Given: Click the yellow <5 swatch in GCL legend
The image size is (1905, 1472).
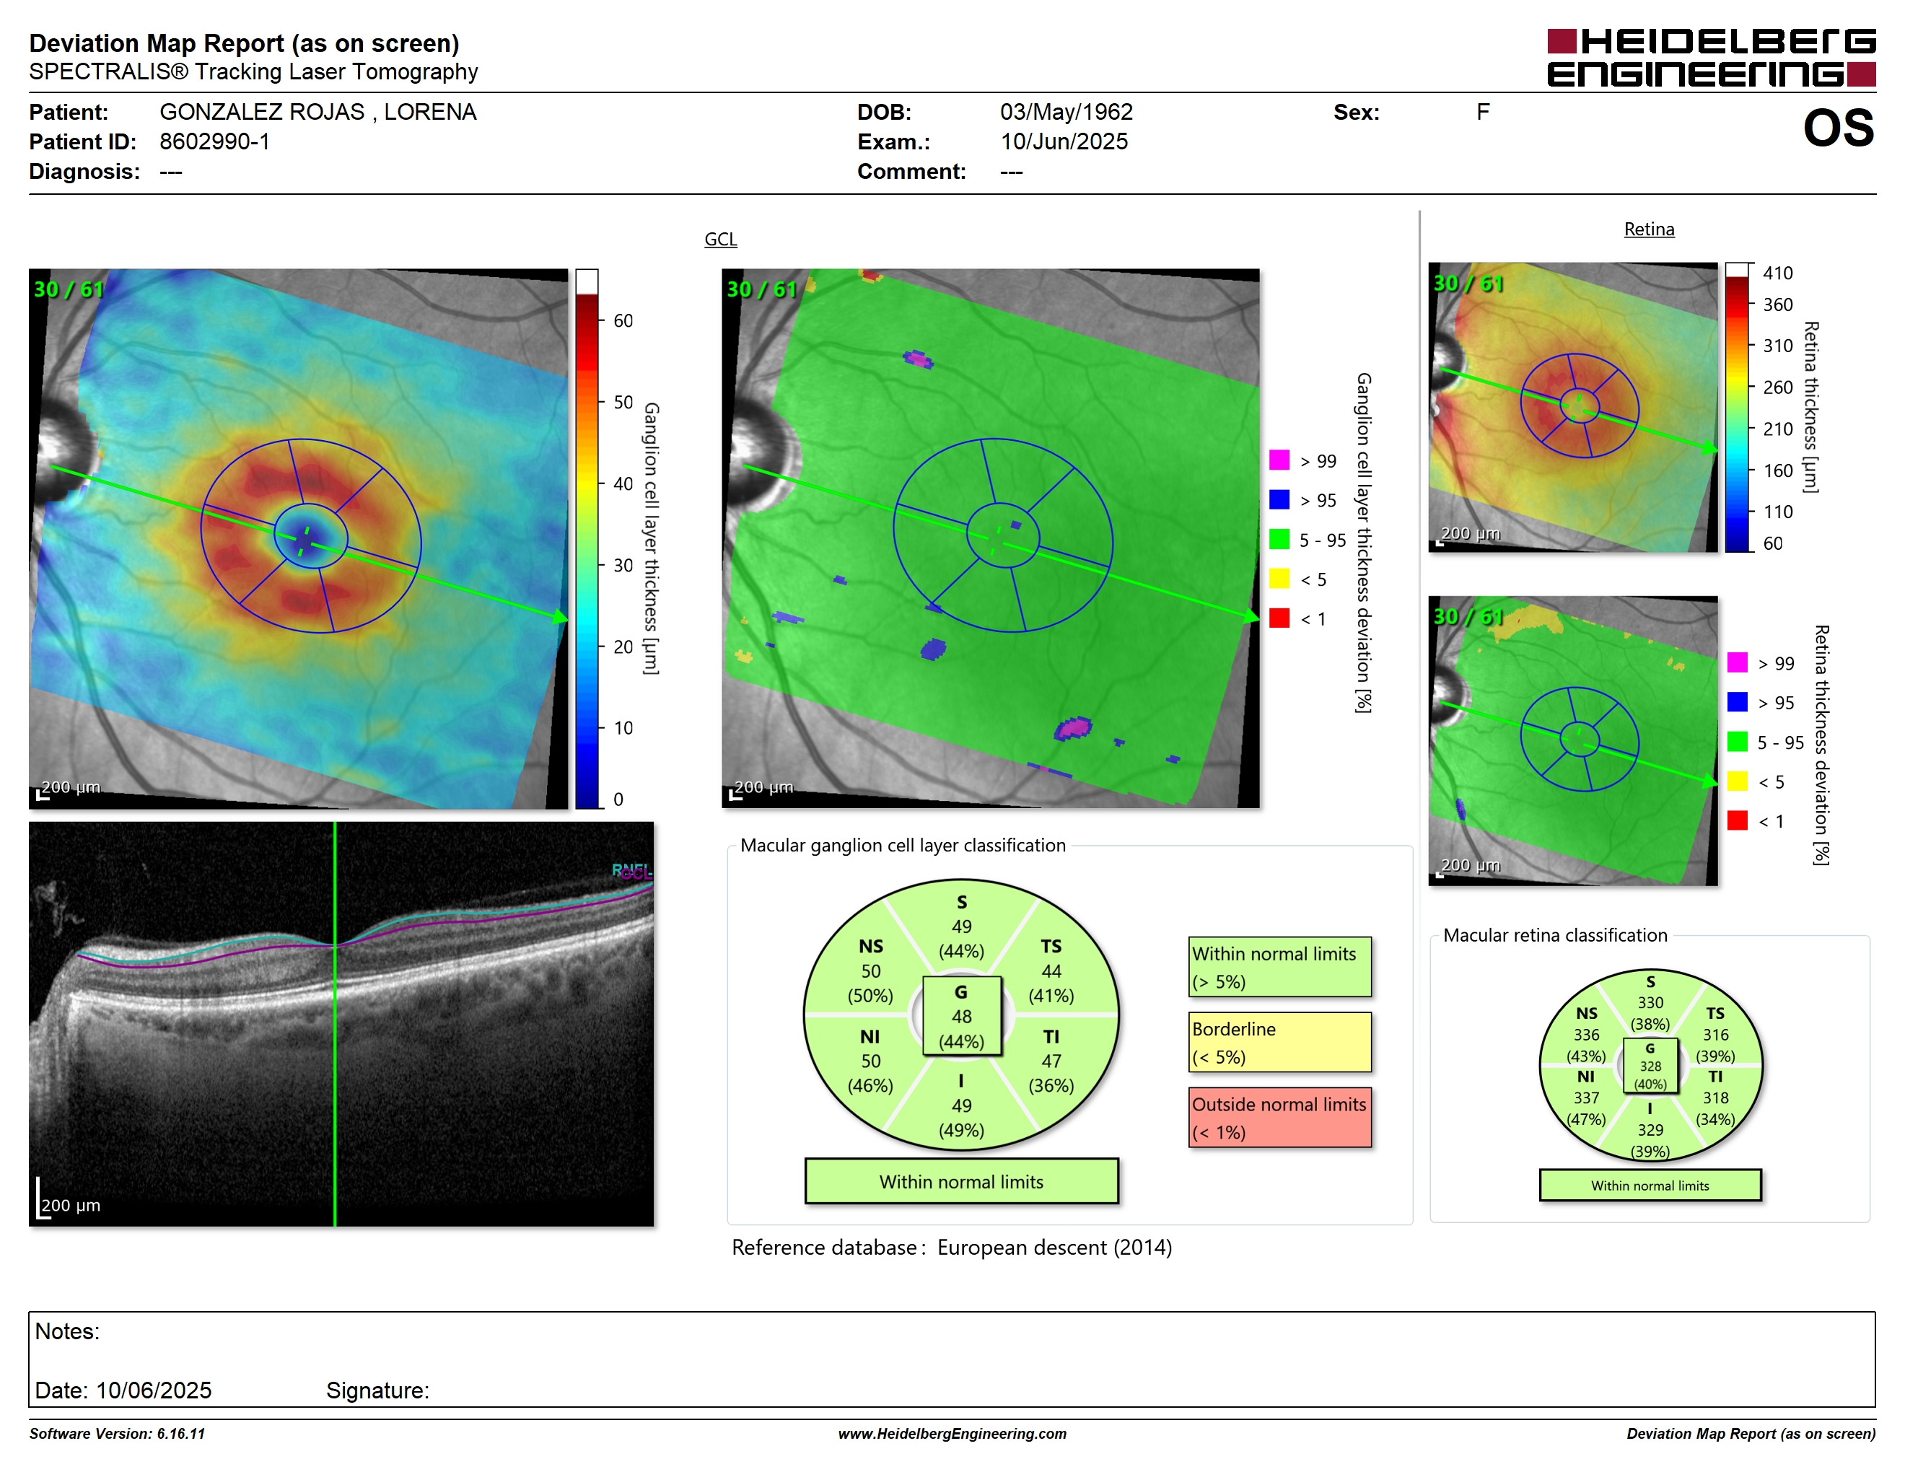Looking at the screenshot, I should click(x=1279, y=578).
